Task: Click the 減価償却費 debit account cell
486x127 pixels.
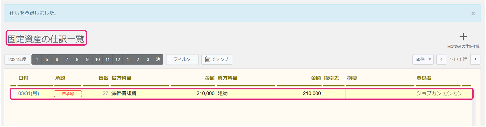Action: pyautogui.click(x=140, y=93)
